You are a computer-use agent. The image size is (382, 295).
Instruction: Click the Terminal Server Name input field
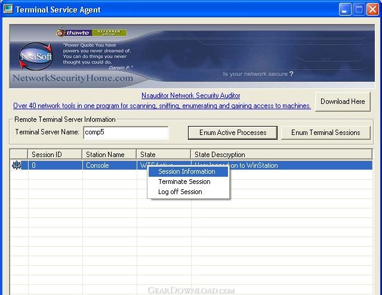[126, 133]
